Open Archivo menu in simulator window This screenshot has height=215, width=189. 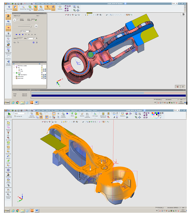(38, 4)
